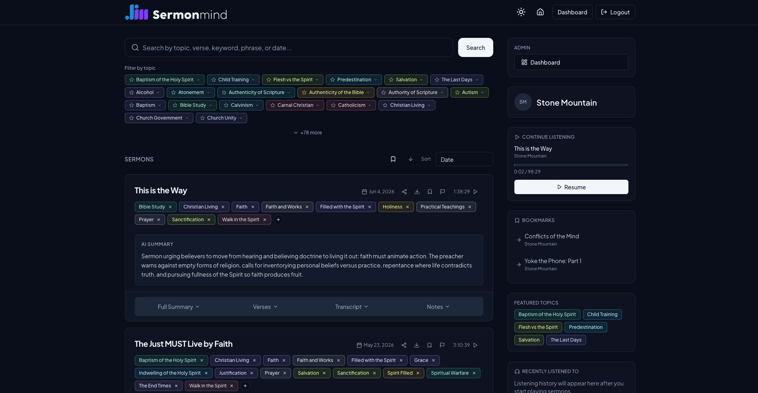Expand the Full Summary tab
This screenshot has width=758, height=393.
pyautogui.click(x=178, y=307)
